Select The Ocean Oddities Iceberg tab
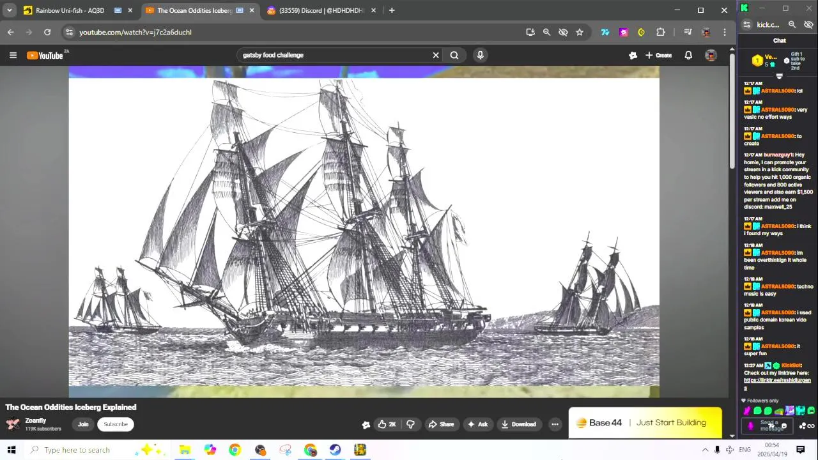Viewport: 818px width, 460px height. click(194, 10)
